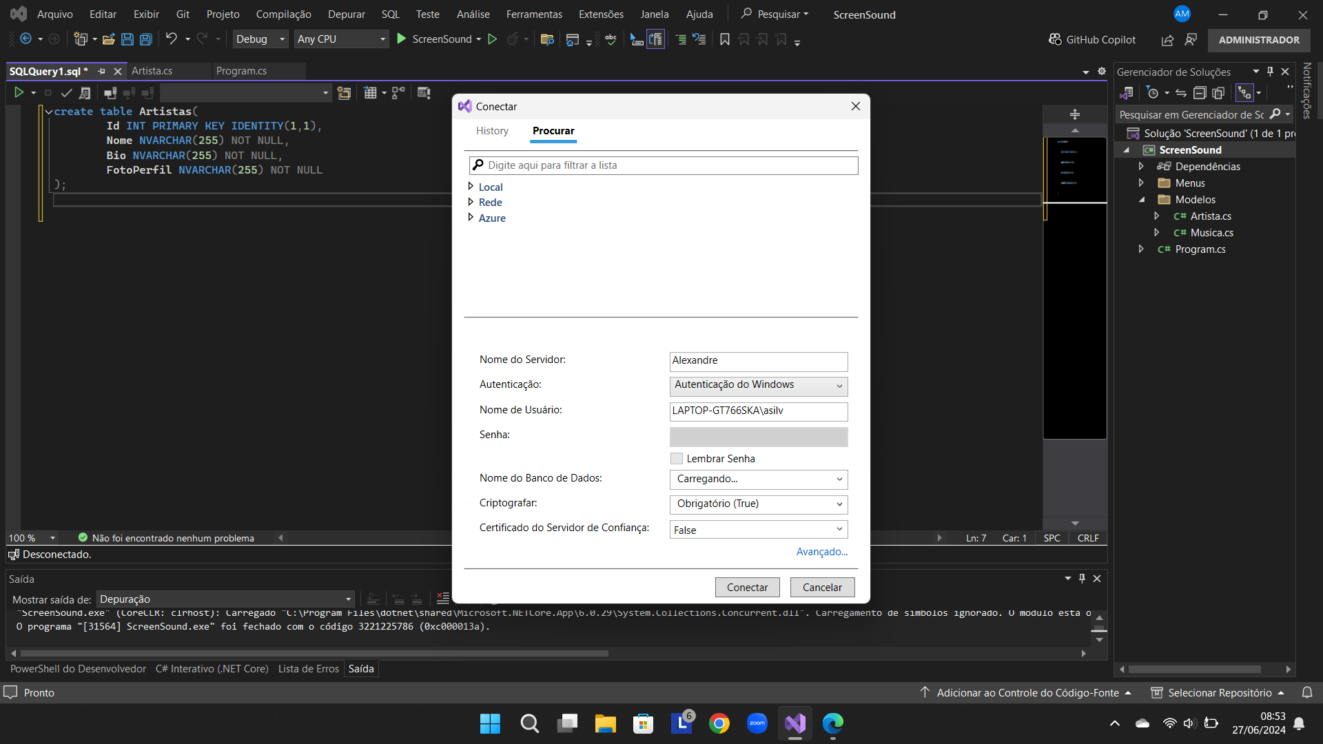Click the Navigate Backward arrow icon

click(x=25, y=39)
